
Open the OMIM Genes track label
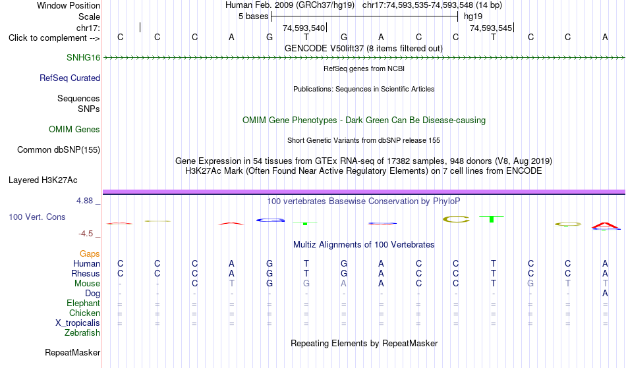point(74,129)
